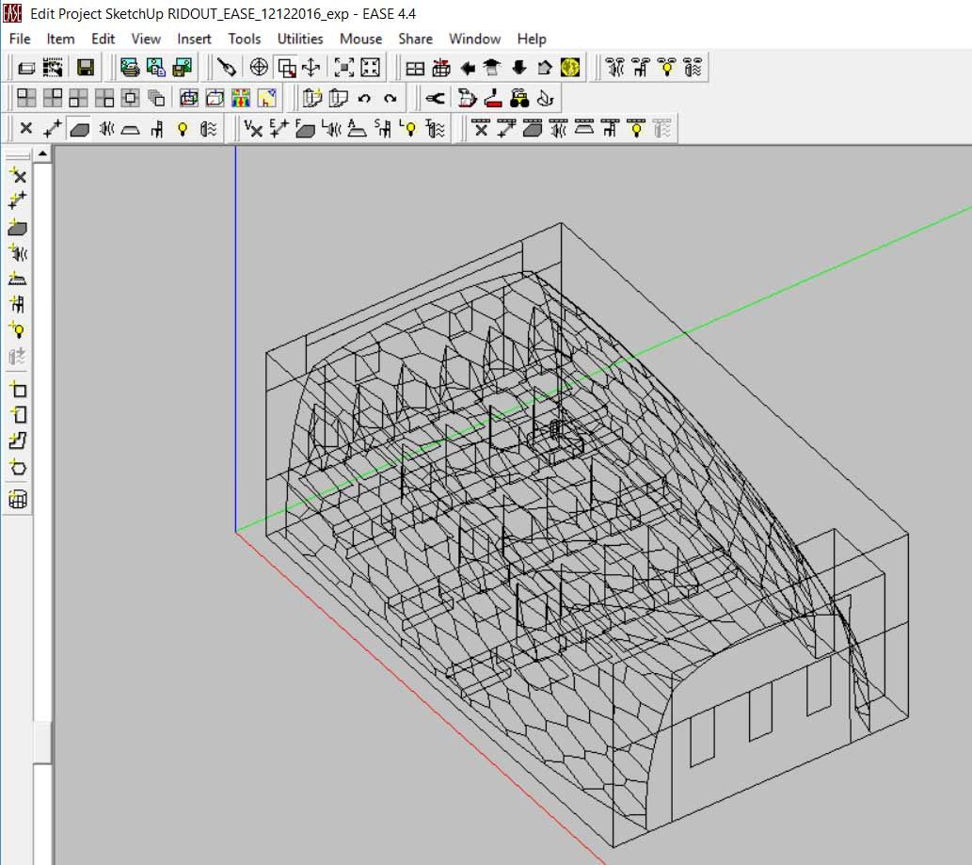Viewport: 972px width, 865px height.
Task: Open the Tools menu
Action: (245, 39)
